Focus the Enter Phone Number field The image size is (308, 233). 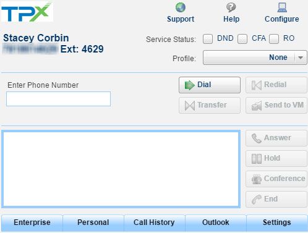58,99
